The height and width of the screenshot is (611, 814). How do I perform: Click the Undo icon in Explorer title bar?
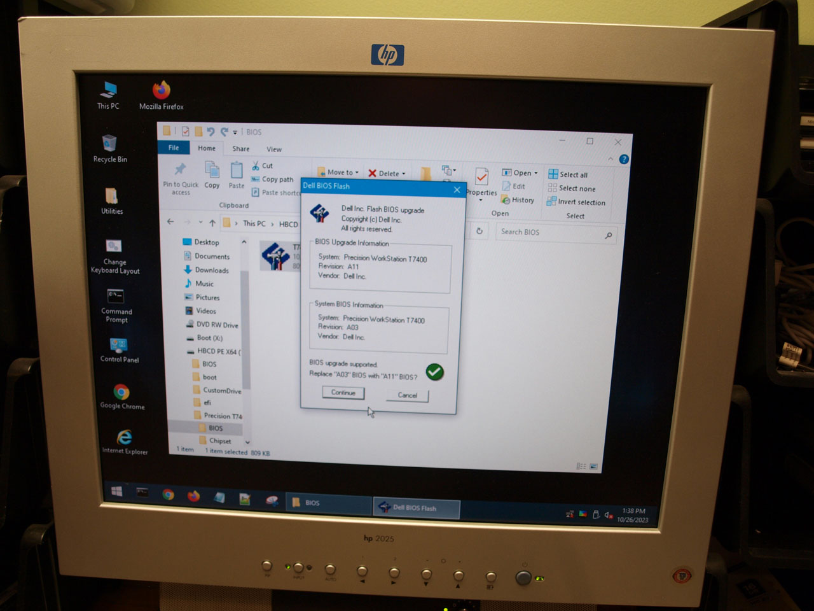tap(210, 132)
